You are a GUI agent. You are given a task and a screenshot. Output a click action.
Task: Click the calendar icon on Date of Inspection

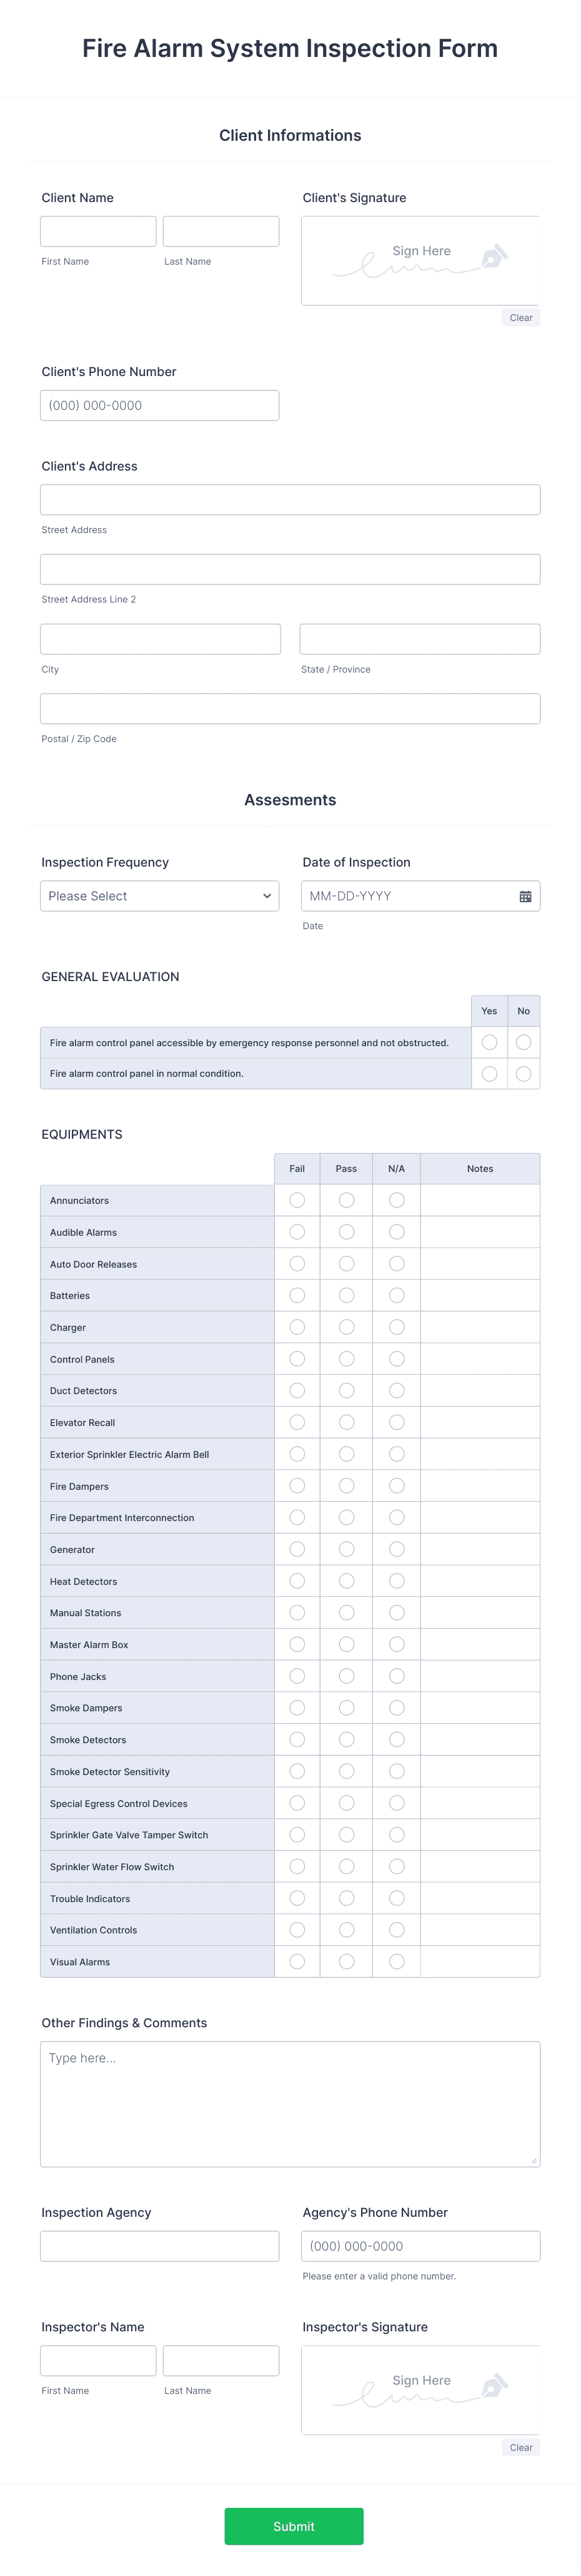tap(523, 896)
